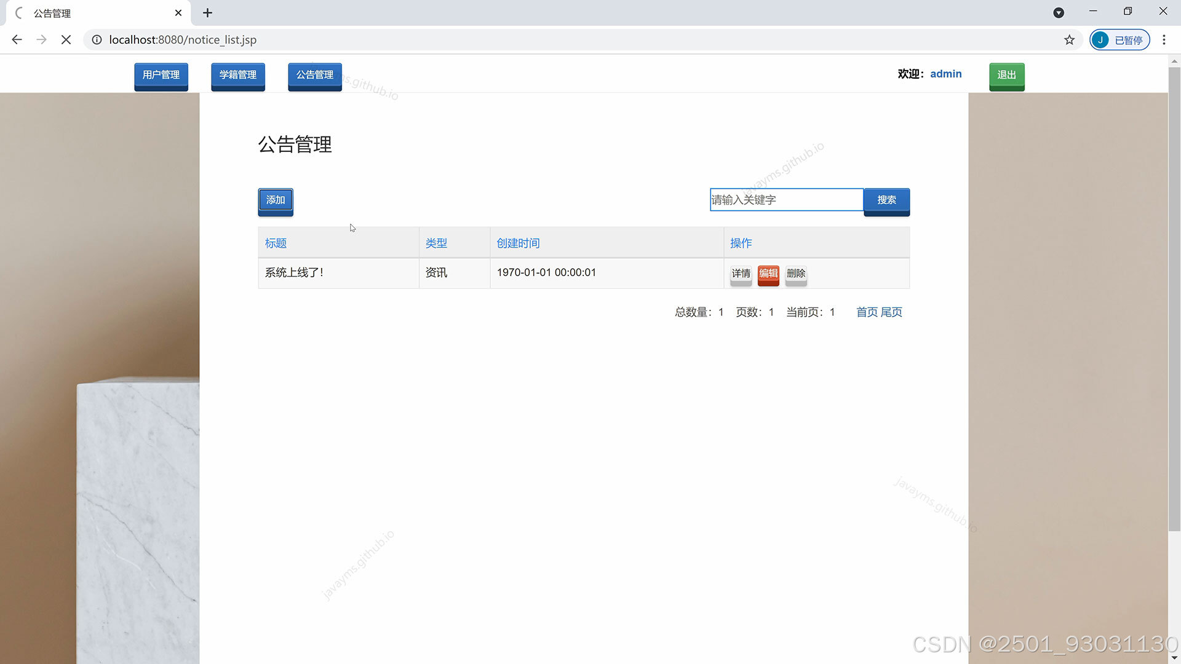Click the 总数量: 1 text
1181x664 pixels.
click(x=699, y=312)
